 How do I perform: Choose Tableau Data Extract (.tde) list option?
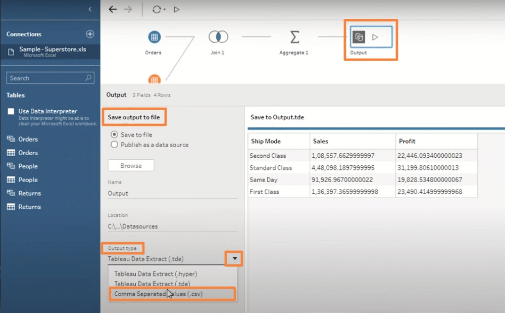pos(152,284)
